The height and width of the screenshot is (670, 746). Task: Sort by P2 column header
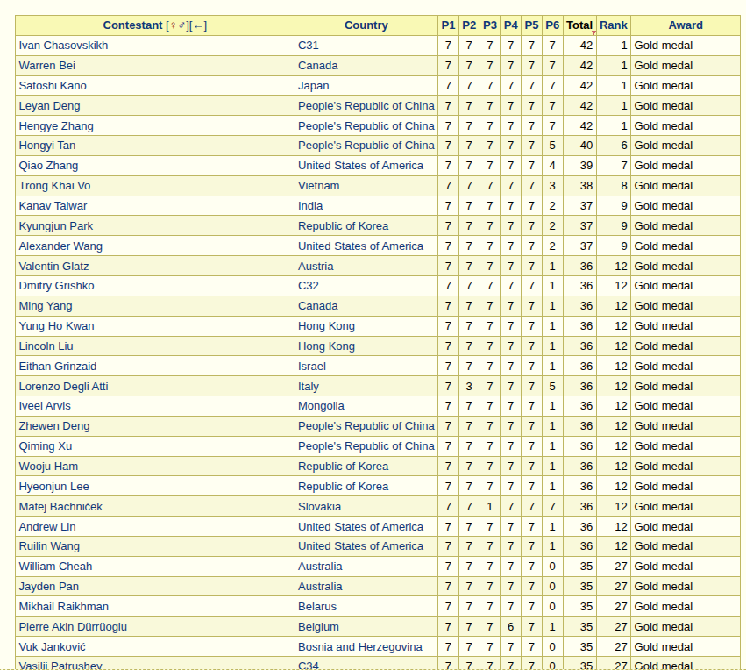click(469, 25)
